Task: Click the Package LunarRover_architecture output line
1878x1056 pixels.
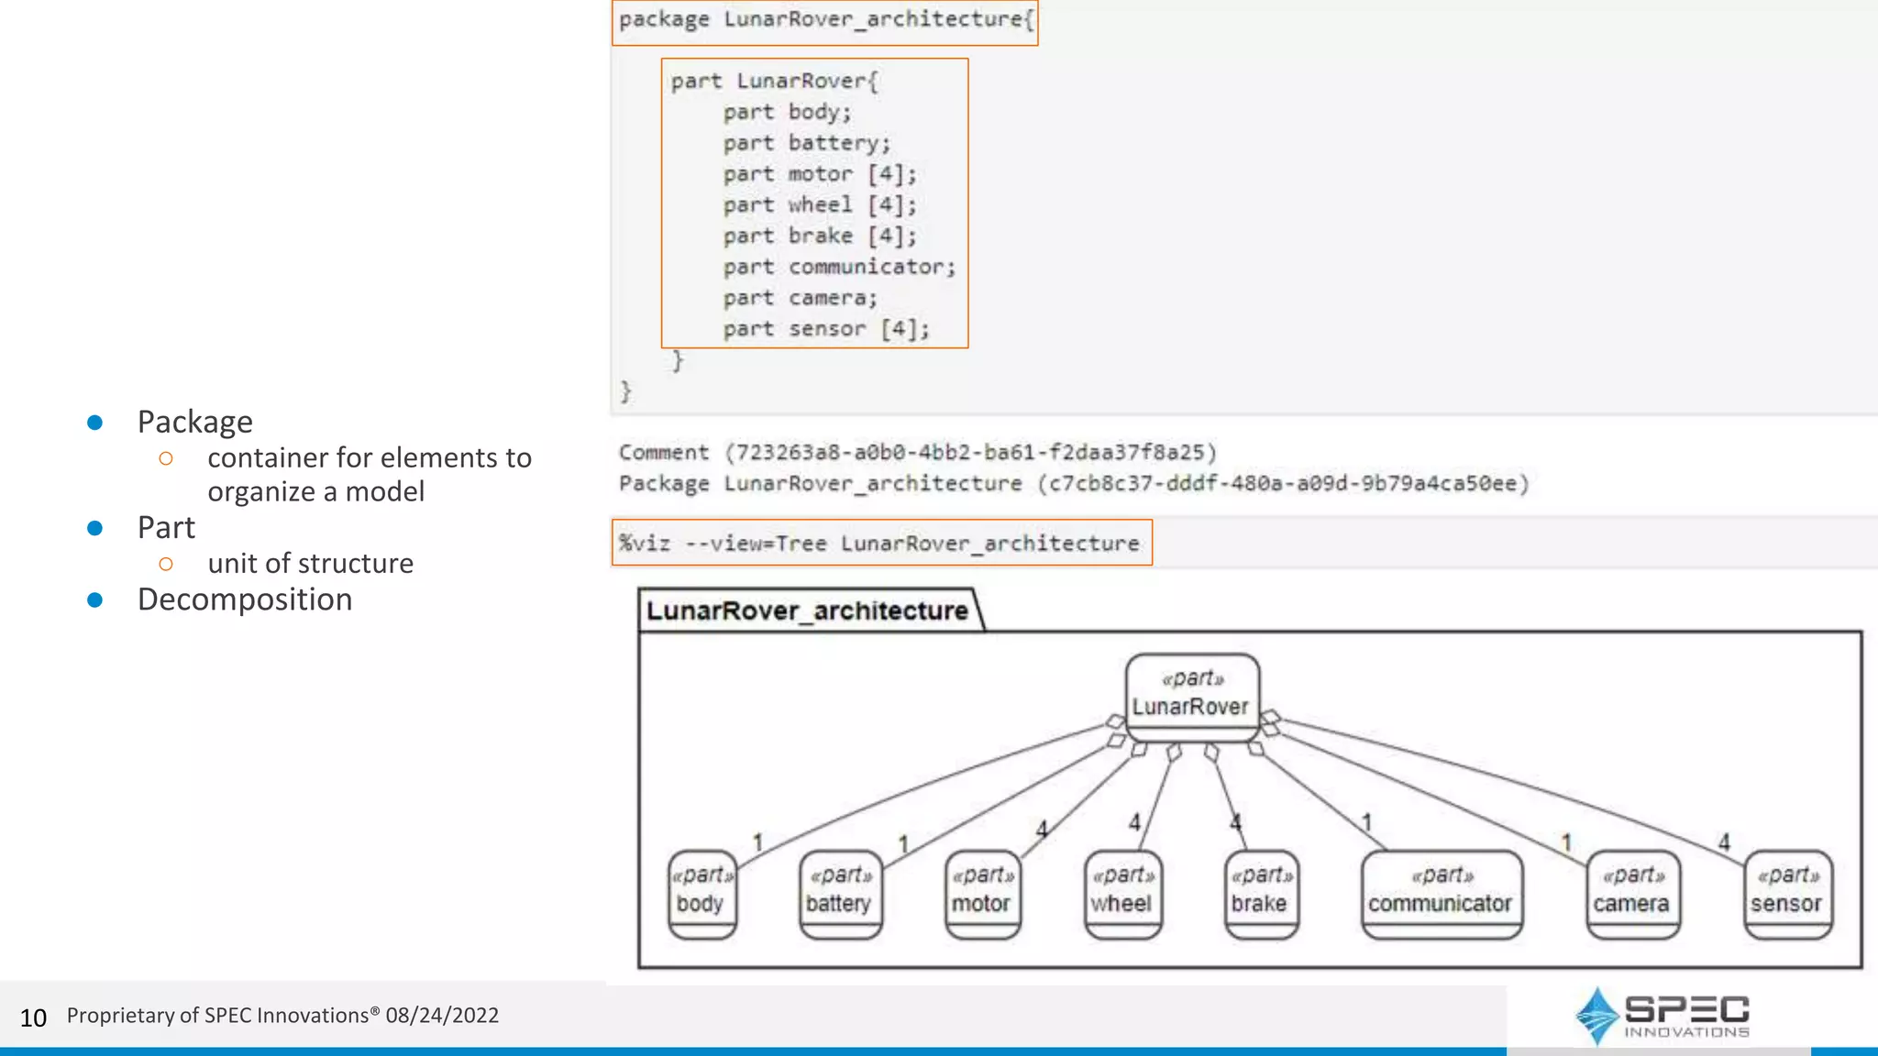Action: 1073,483
